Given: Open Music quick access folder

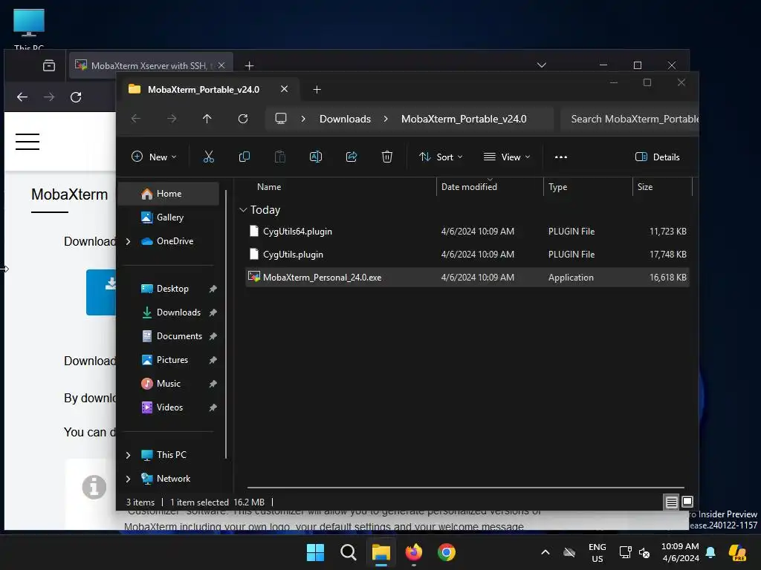Looking at the screenshot, I should point(169,384).
